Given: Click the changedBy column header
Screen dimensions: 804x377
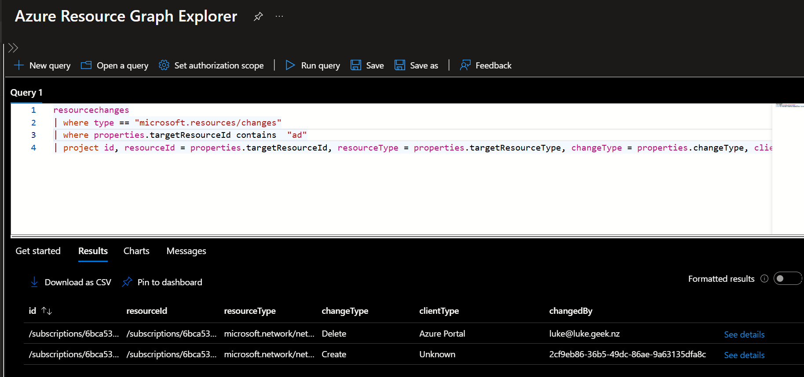Looking at the screenshot, I should [571, 311].
